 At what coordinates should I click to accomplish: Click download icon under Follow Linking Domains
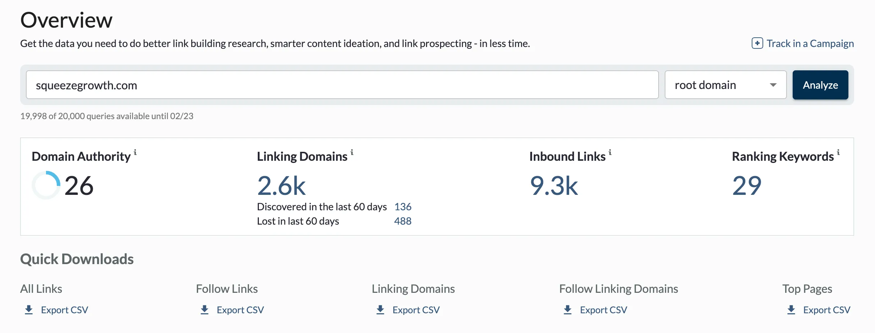(568, 310)
